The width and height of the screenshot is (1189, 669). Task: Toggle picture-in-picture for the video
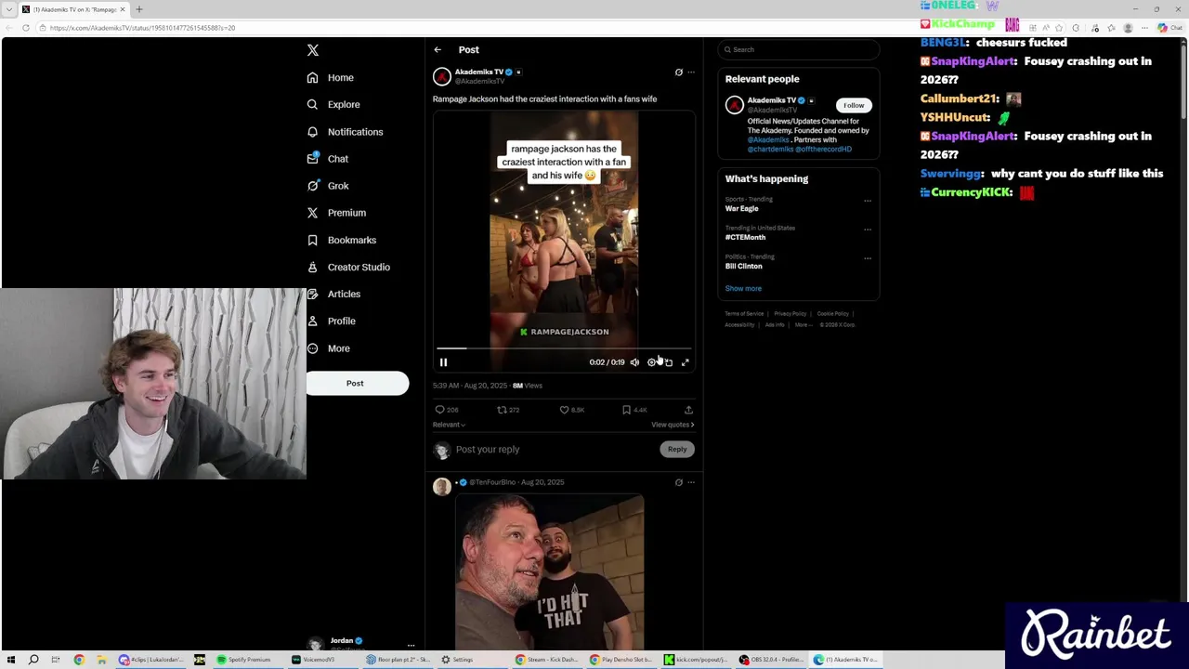click(668, 362)
